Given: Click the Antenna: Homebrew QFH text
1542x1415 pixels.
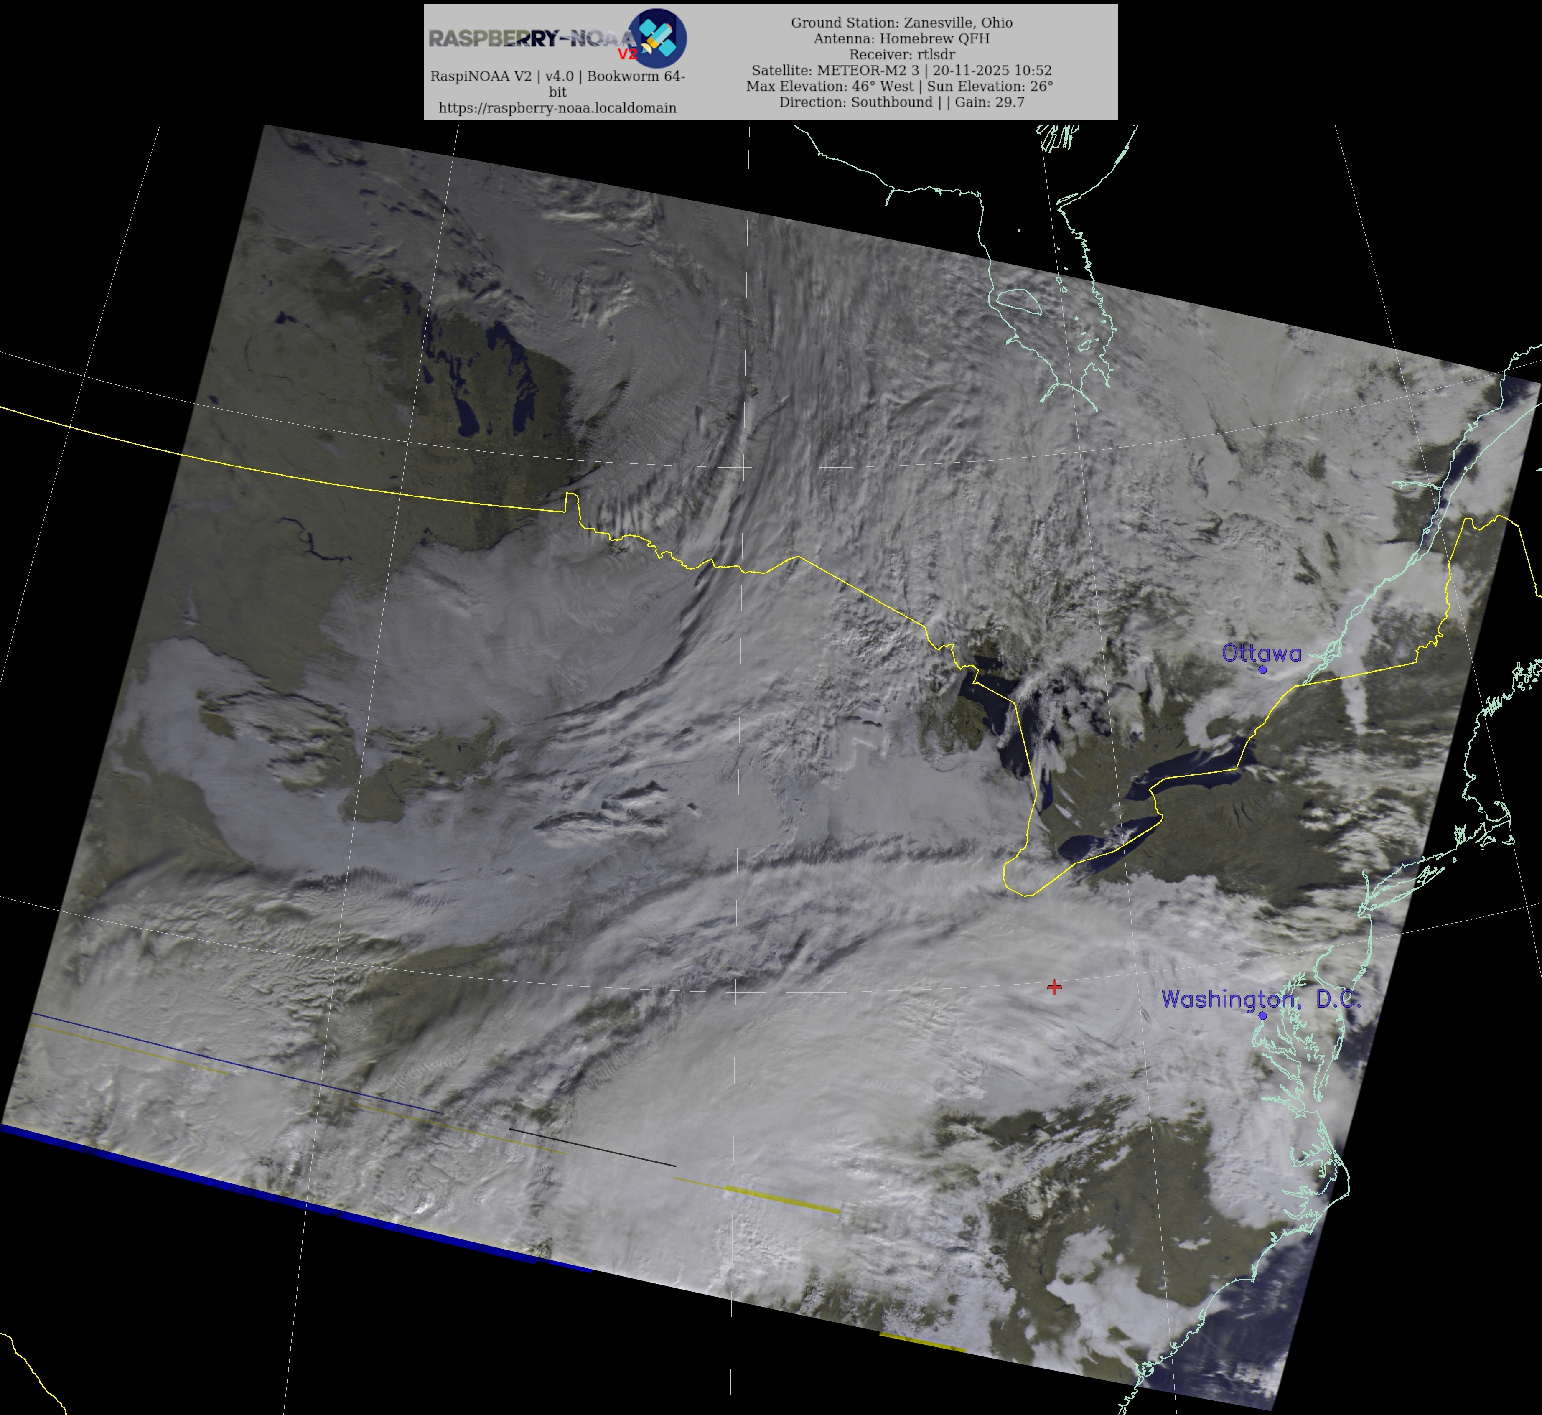Looking at the screenshot, I should pyautogui.click(x=901, y=38).
